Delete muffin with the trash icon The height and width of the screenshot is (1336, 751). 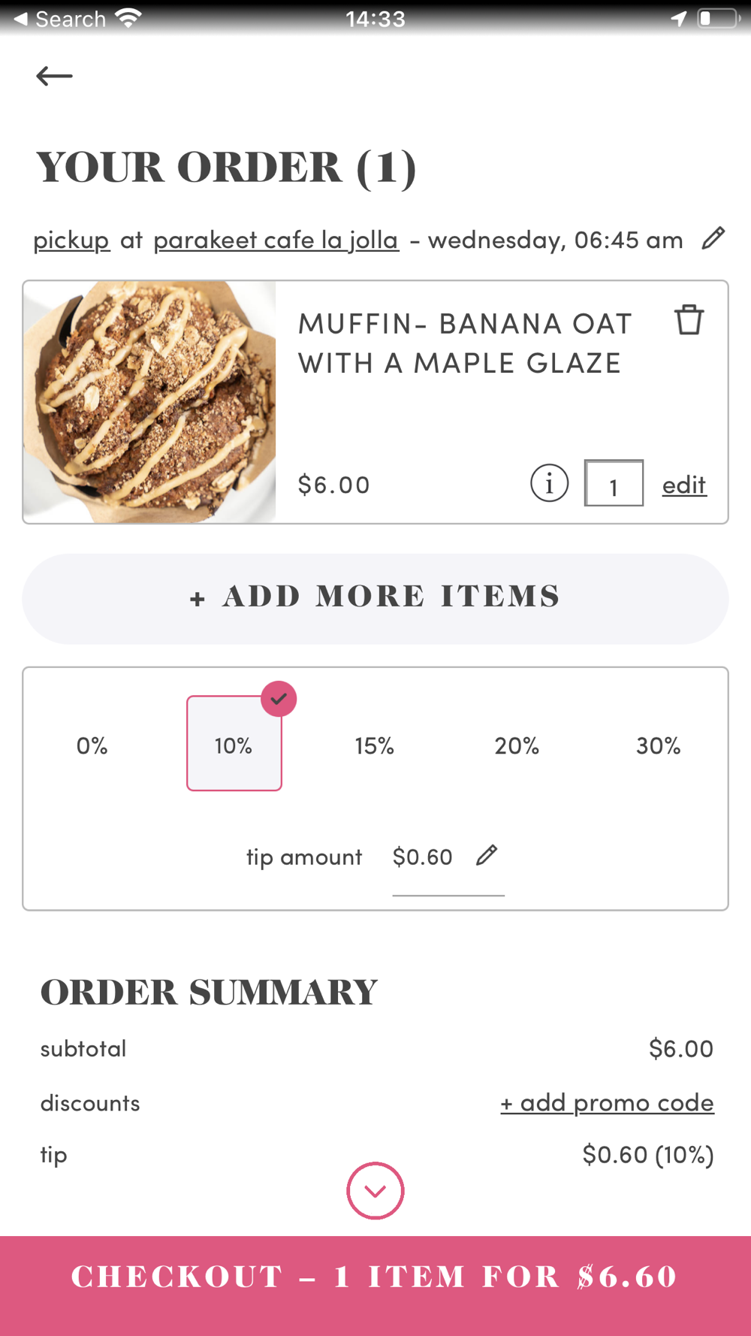(x=689, y=320)
